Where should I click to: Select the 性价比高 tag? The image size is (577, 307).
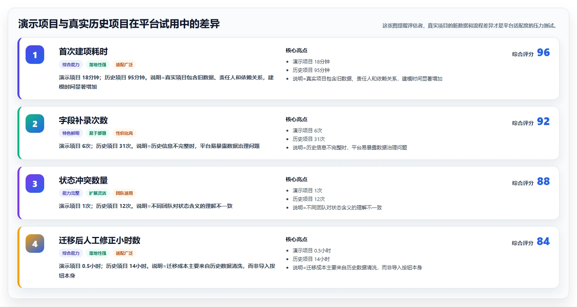pyautogui.click(x=124, y=133)
